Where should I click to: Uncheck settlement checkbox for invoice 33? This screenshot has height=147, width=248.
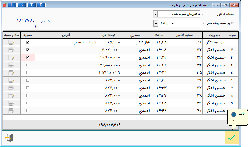pyautogui.click(x=28, y=57)
